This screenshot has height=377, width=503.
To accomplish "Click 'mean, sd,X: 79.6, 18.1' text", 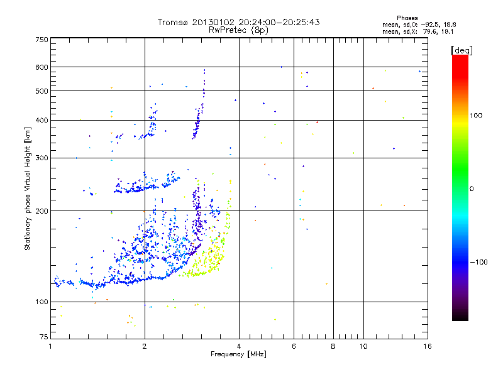I will [x=417, y=31].
